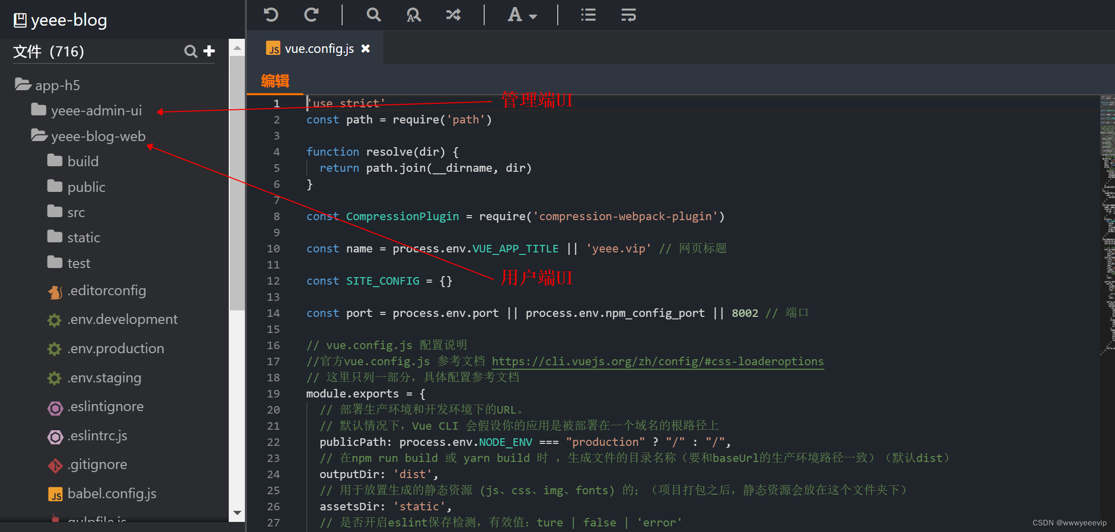The width and height of the screenshot is (1115, 532).
Task: Click port number 8002 in code
Action: [745, 313]
